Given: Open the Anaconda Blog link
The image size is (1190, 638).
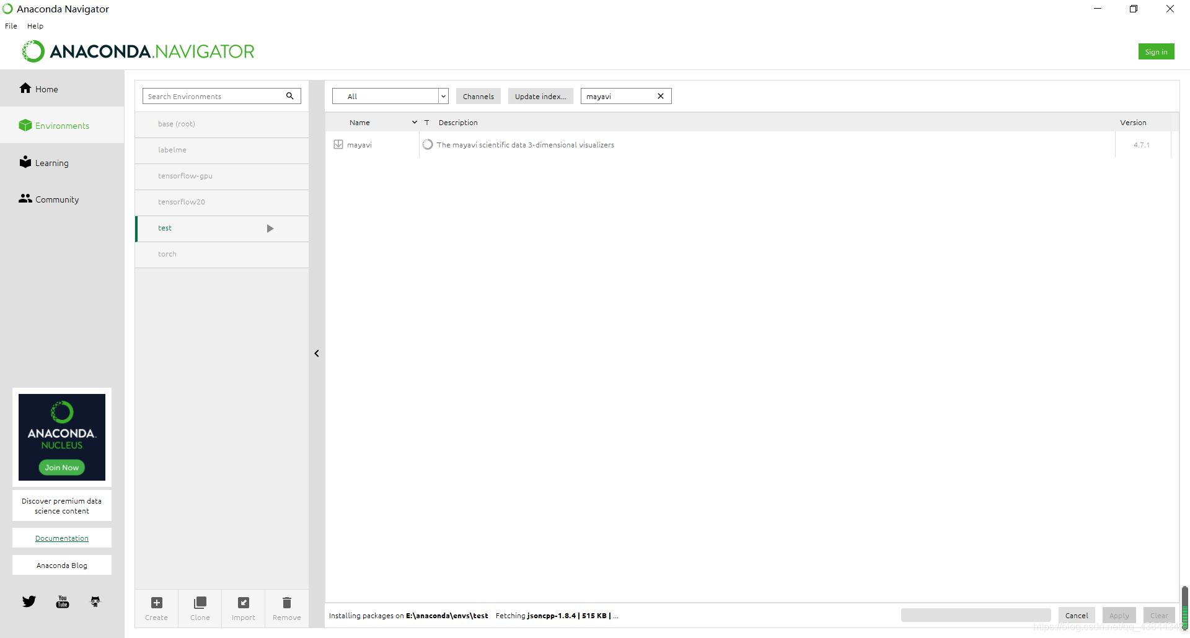Looking at the screenshot, I should (62, 566).
